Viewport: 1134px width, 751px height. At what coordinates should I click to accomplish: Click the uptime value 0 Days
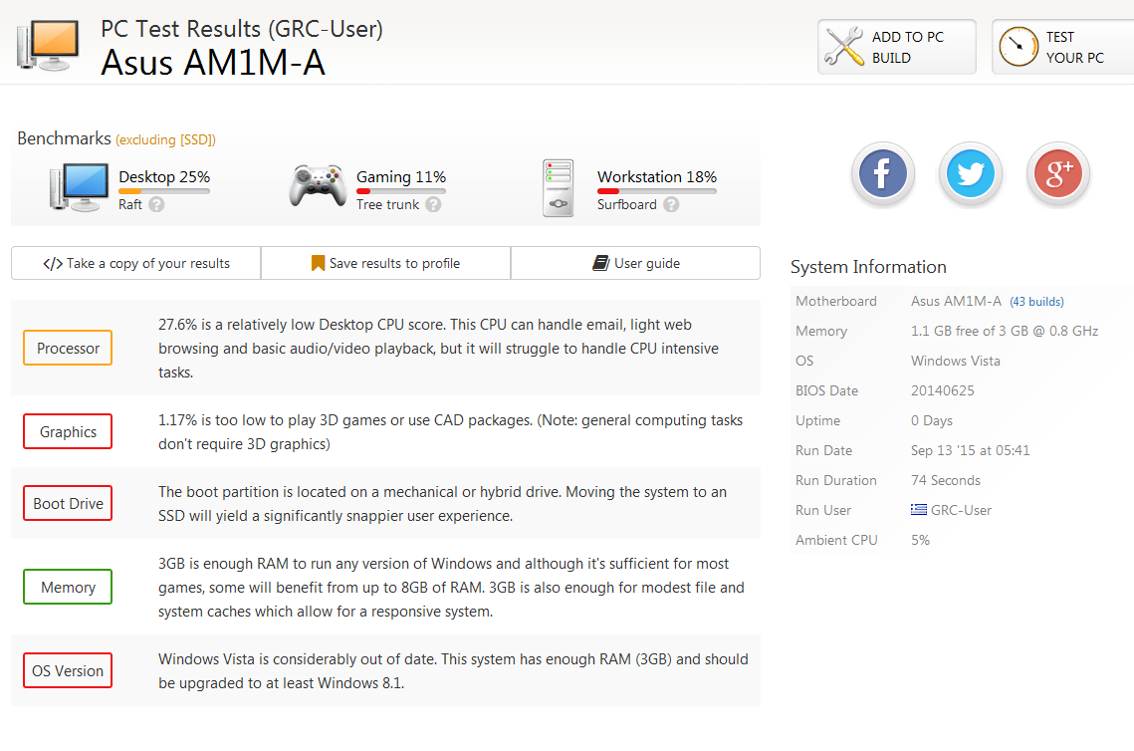932,420
